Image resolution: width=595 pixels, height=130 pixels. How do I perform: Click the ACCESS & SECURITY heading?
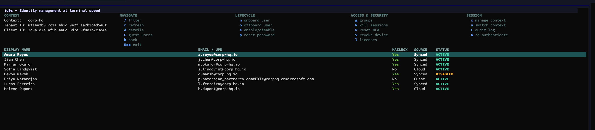[x=369, y=16]
